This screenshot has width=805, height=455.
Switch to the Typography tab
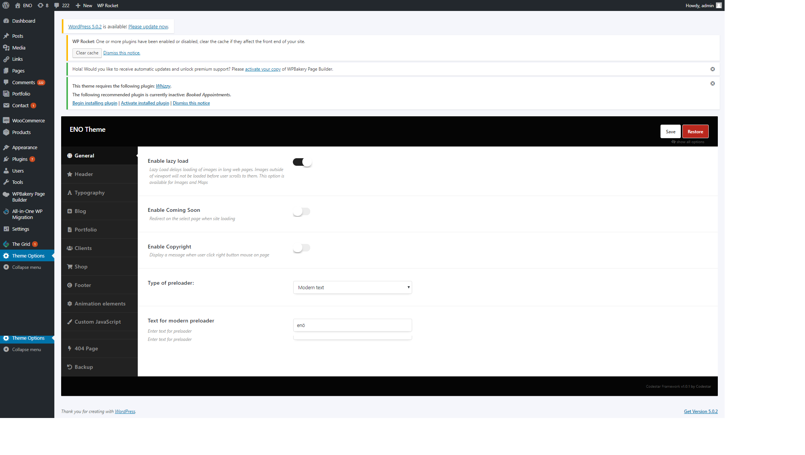click(99, 193)
